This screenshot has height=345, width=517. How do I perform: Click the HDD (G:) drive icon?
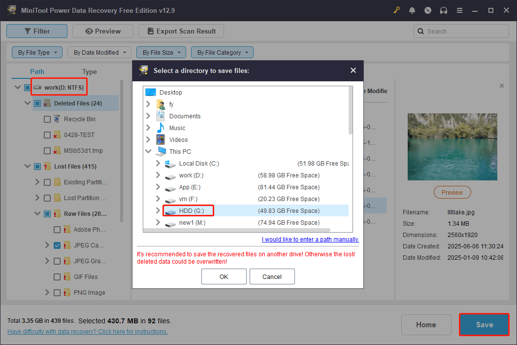pos(170,211)
